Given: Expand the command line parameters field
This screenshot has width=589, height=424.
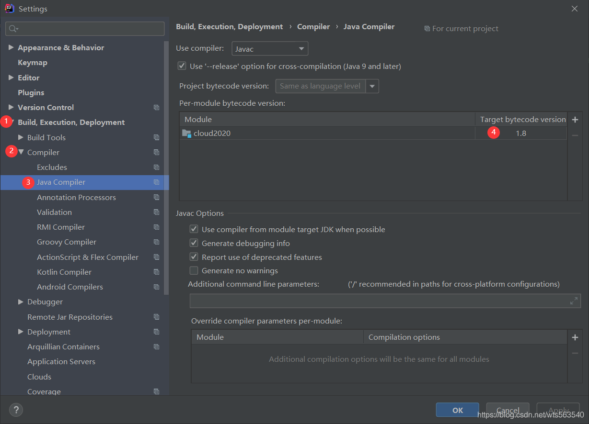Looking at the screenshot, I should click(x=574, y=301).
